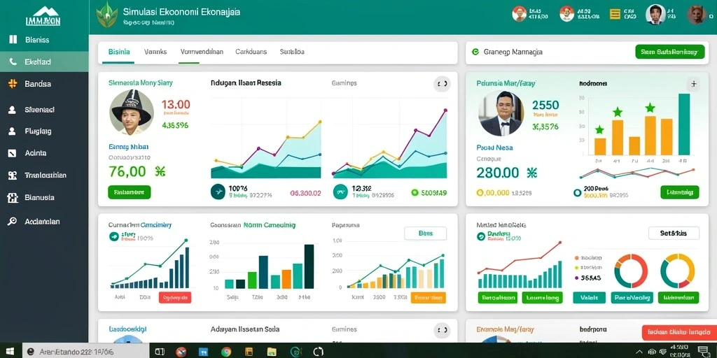Screen dimensions: 717x358
Task: Expand the Polunsia panel with plus button
Action: click(x=693, y=84)
